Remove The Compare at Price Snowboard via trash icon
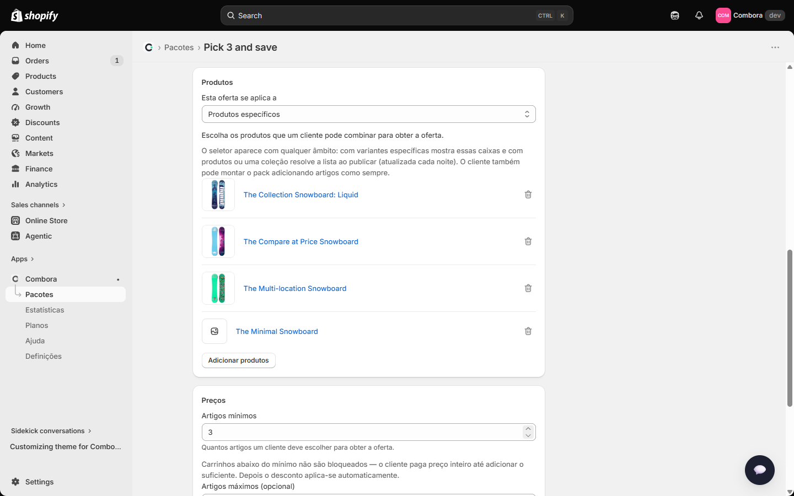794x496 pixels. (x=528, y=241)
